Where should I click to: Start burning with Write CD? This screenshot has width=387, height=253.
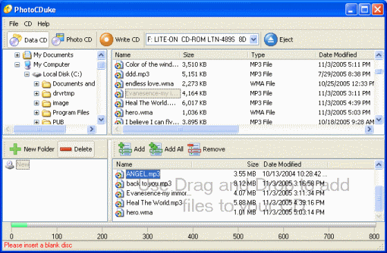coord(120,39)
